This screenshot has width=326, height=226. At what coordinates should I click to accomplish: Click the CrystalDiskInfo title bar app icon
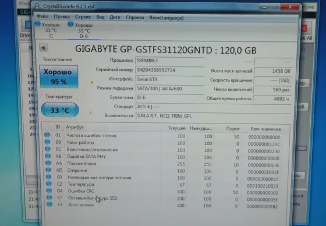tap(37, 6)
